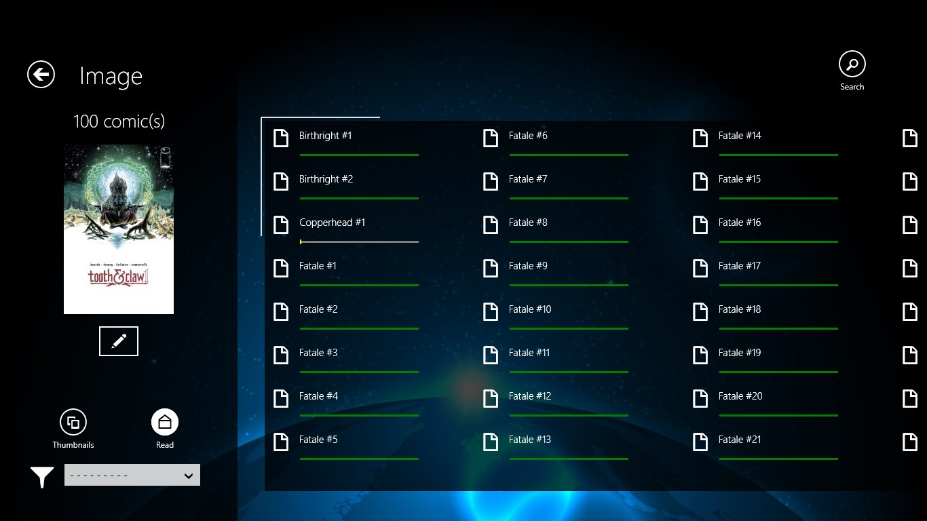Open the Copperhead #1 comic
This screenshot has width=927, height=521.
coord(332,223)
